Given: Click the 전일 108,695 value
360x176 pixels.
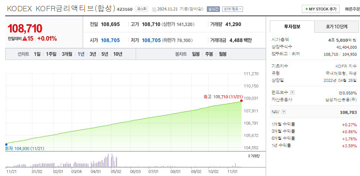Looking at the screenshot, I should tap(110, 24).
